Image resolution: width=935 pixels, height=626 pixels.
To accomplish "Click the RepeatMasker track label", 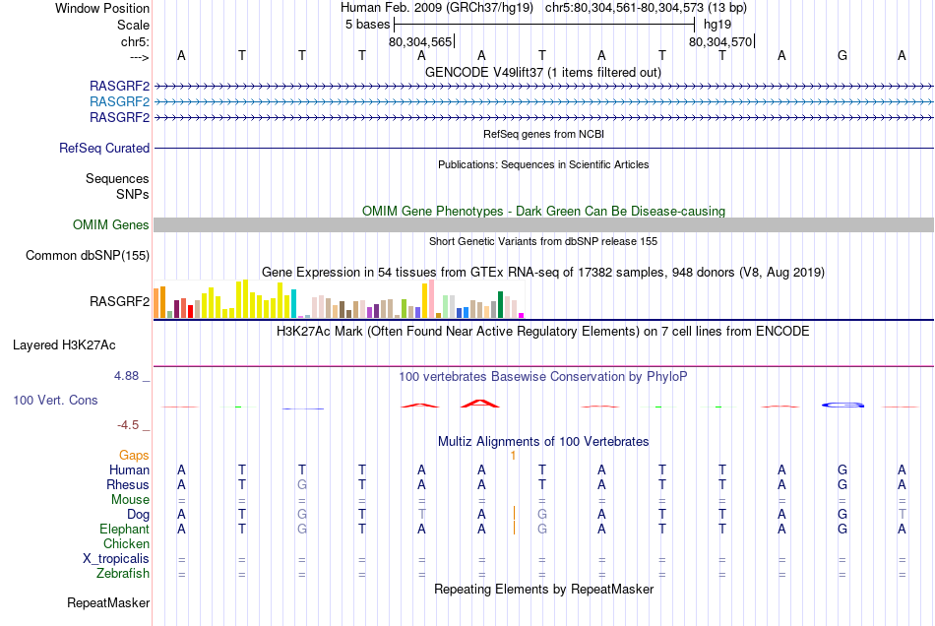I will point(108,603).
